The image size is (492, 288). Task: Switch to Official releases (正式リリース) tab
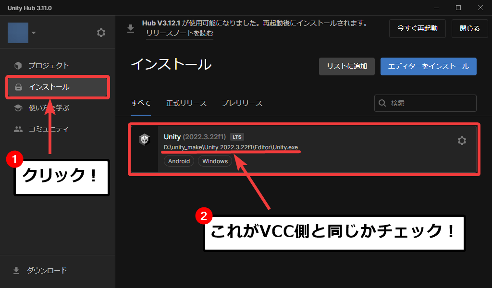coord(186,103)
